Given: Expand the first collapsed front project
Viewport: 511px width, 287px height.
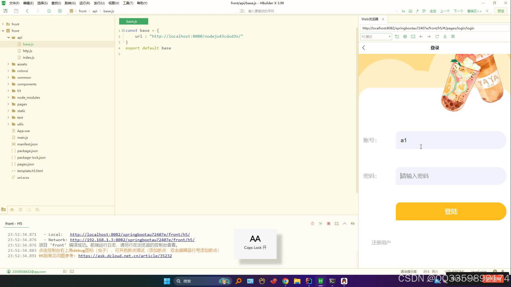Looking at the screenshot, I should coord(3,24).
